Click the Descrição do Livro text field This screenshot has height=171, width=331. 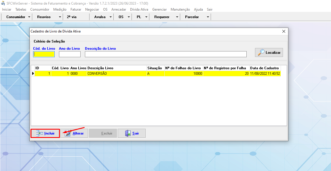pos(165,54)
